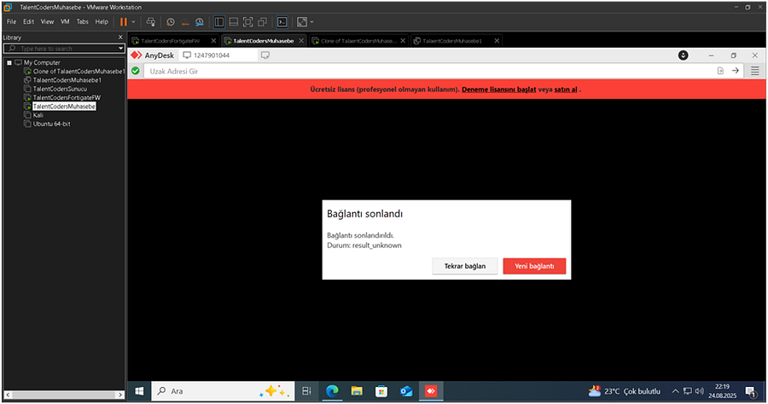
Task: Click the Yeni bağlantı button
Action: point(534,266)
